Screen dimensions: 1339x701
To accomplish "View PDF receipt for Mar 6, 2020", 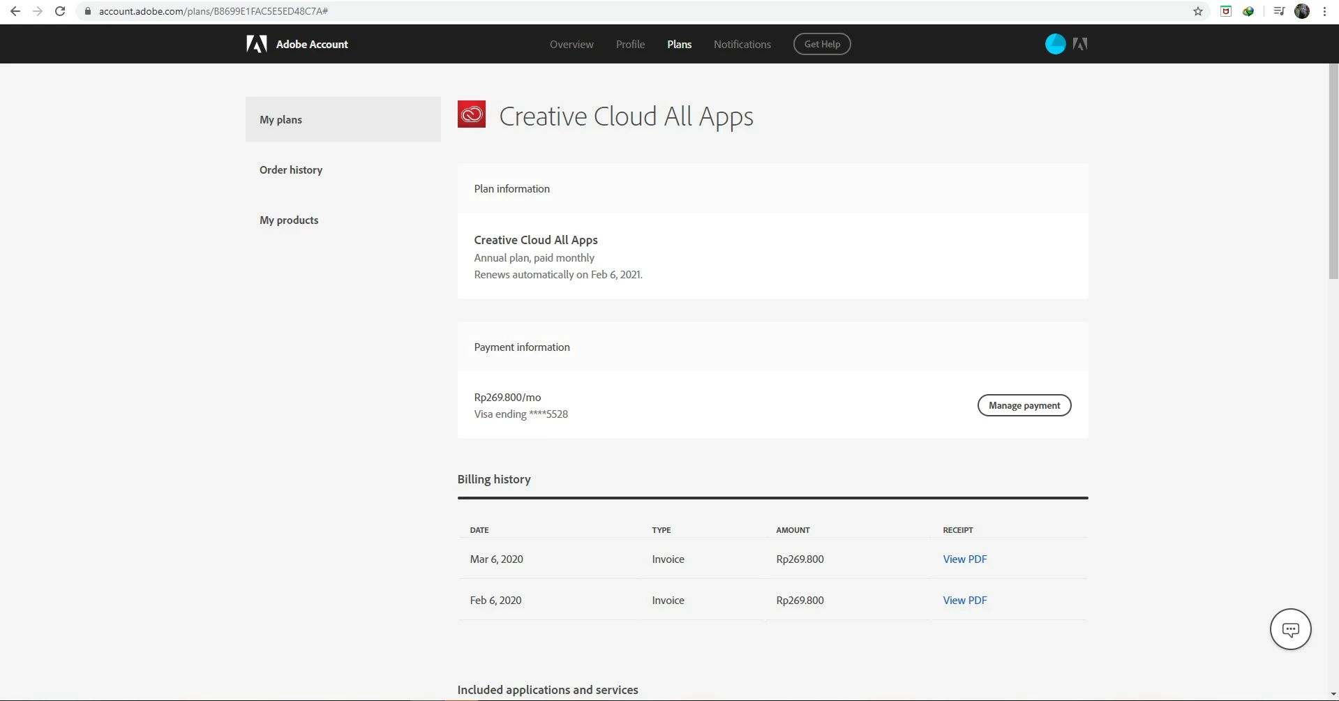I will (965, 559).
